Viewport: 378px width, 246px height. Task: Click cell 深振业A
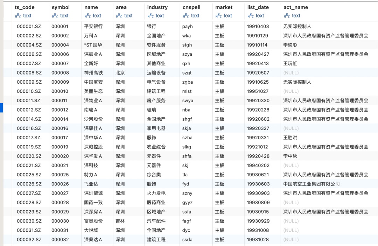coord(93,54)
